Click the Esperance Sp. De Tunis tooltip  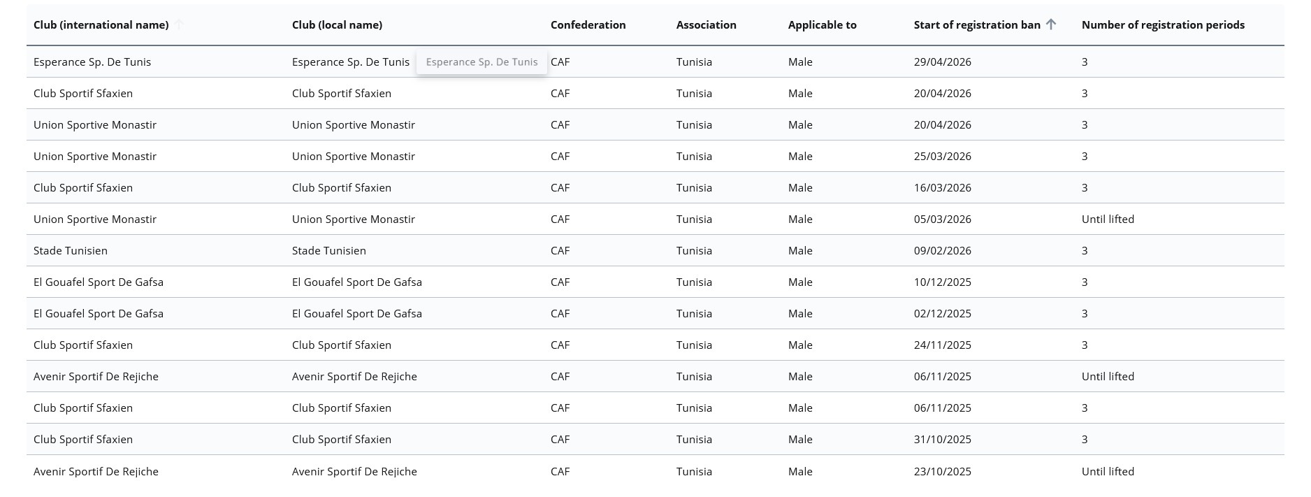(x=481, y=62)
